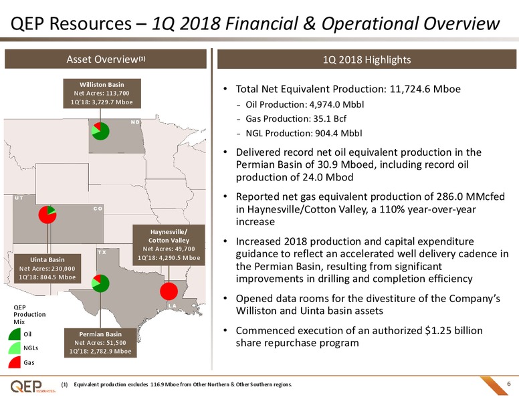Click the Uinta Basin pie chart in Utah
519x401 pixels.
tap(47, 215)
